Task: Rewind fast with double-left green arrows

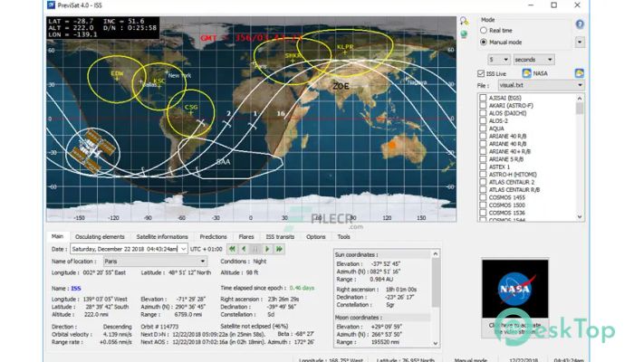Action: coord(232,249)
